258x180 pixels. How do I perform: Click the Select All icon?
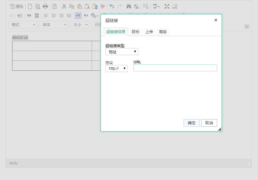click(146, 6)
